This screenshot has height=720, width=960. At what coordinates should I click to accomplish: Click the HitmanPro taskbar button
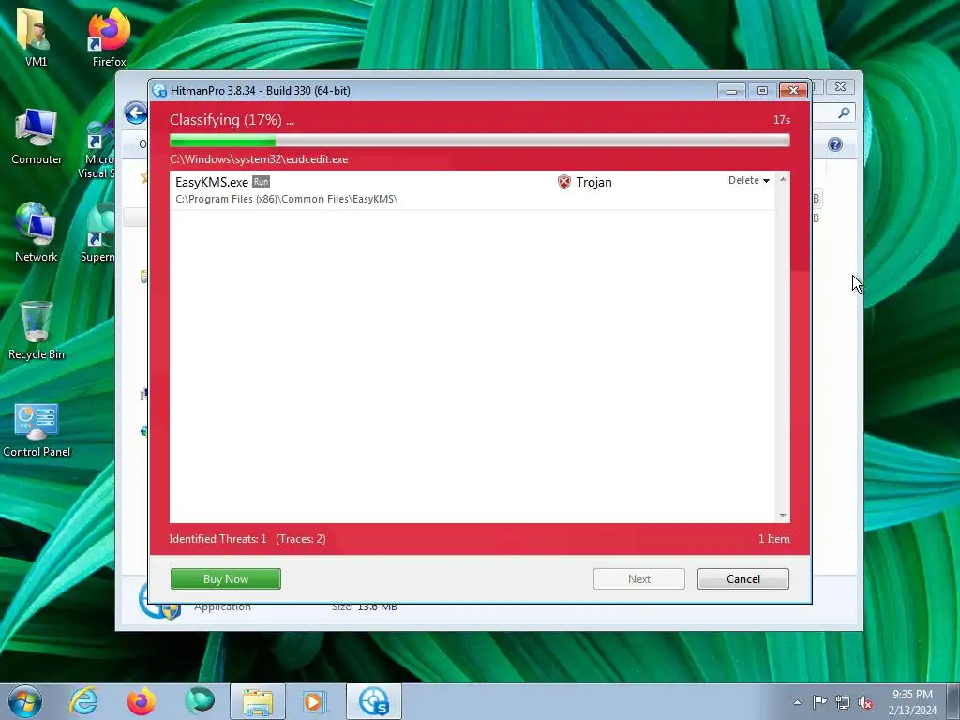pyautogui.click(x=374, y=701)
